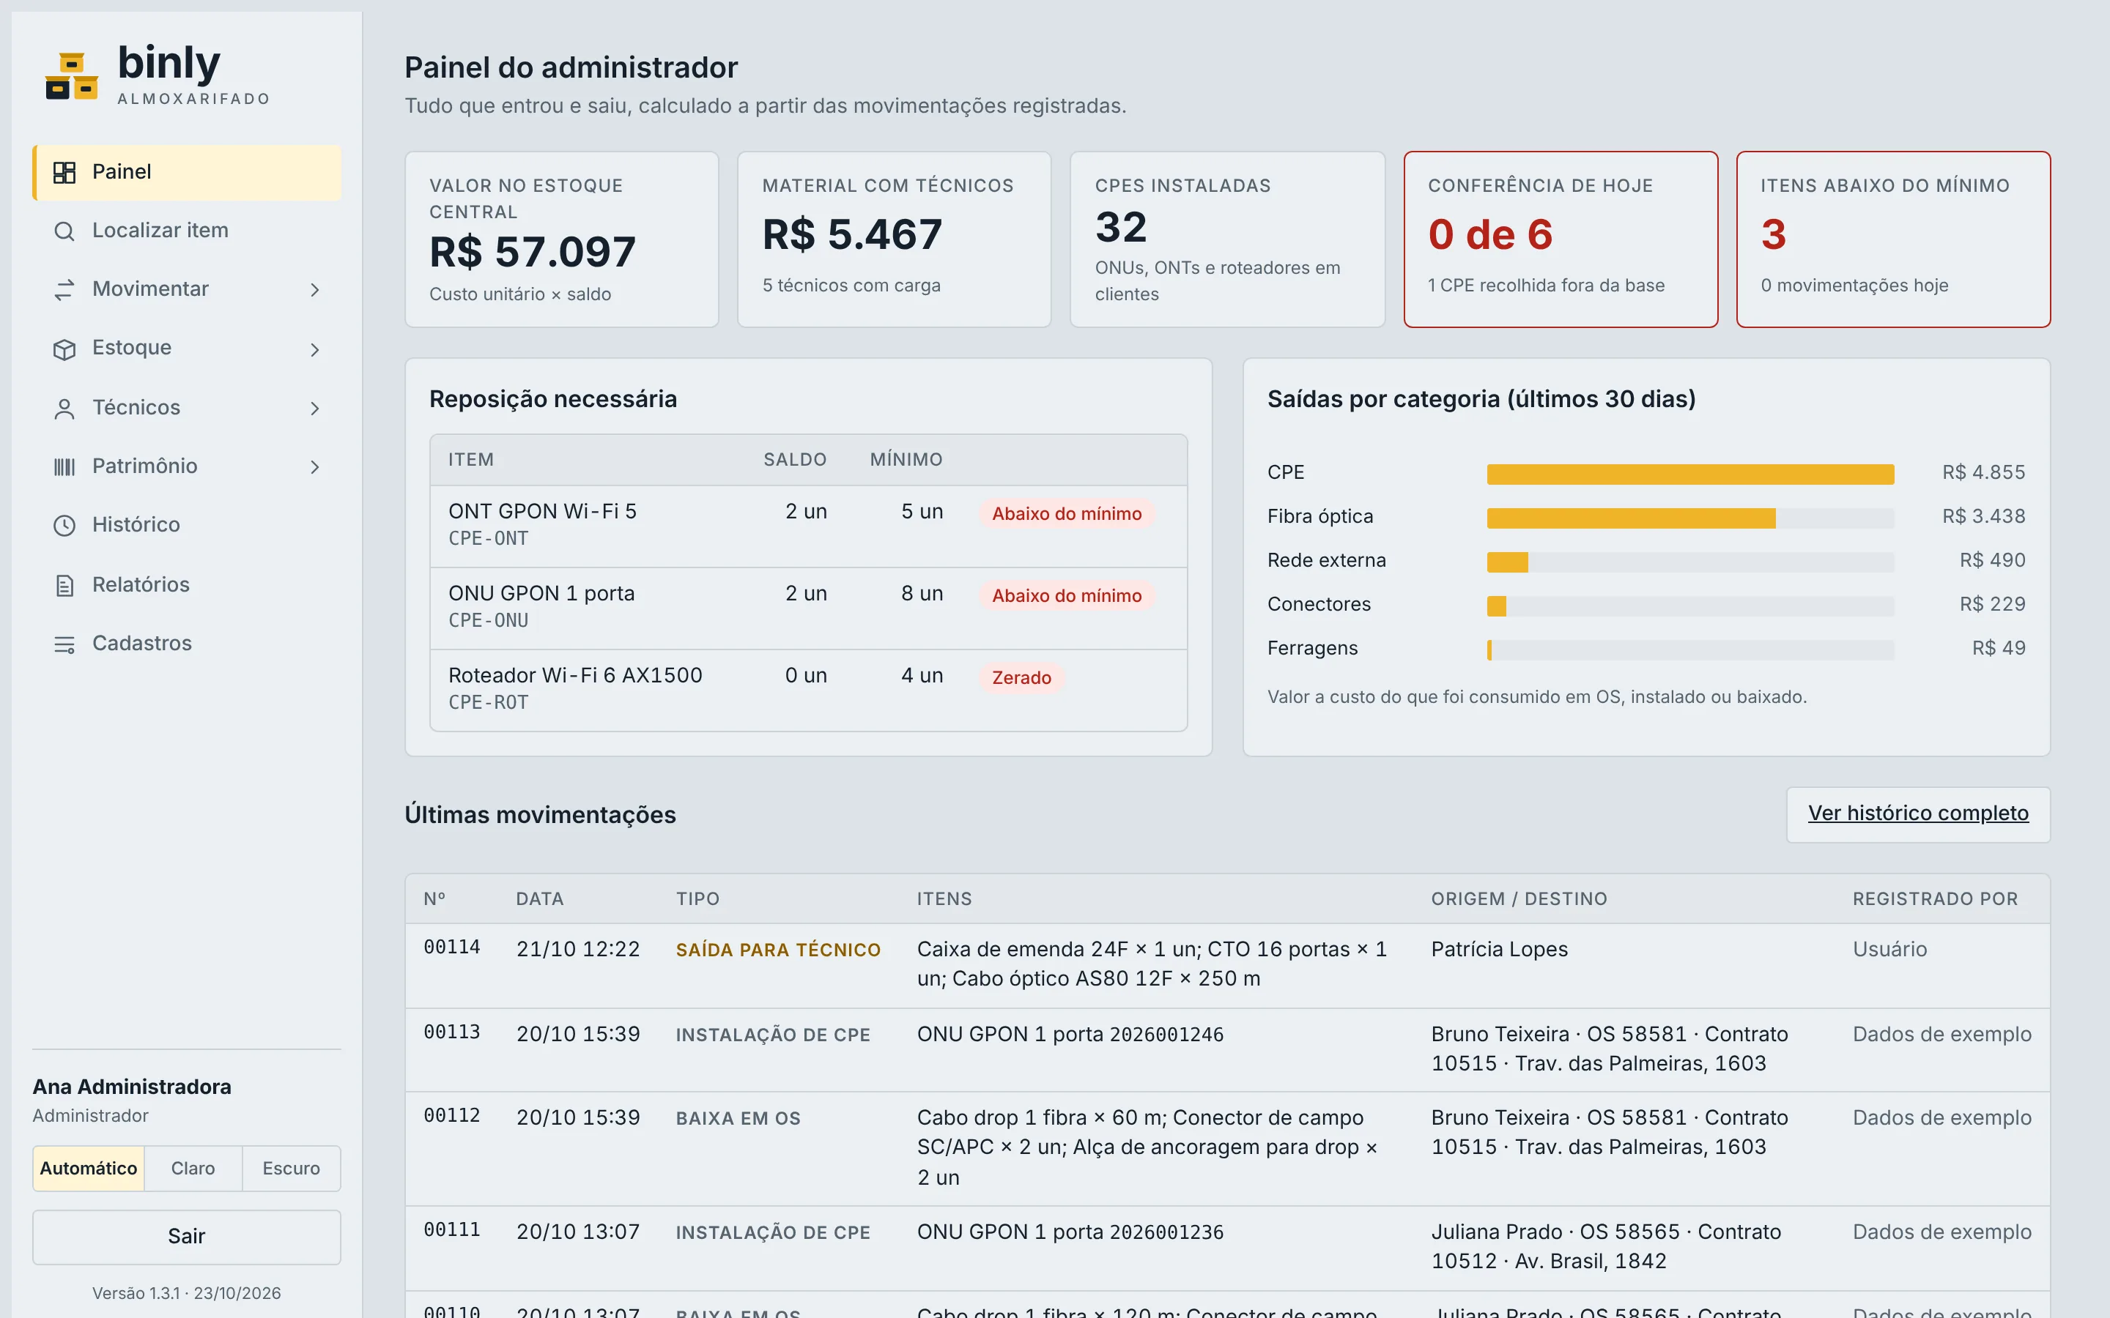
Task: Click the binly logo boxes icon
Action: click(72, 76)
